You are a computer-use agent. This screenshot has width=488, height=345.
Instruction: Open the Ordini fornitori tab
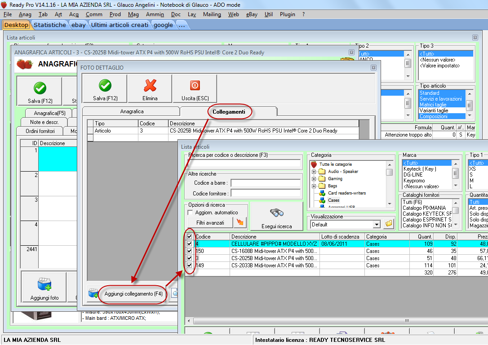pyautogui.click(x=40, y=131)
